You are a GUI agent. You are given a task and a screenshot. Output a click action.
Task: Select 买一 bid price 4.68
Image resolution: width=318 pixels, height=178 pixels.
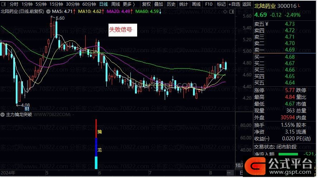tap(290, 57)
